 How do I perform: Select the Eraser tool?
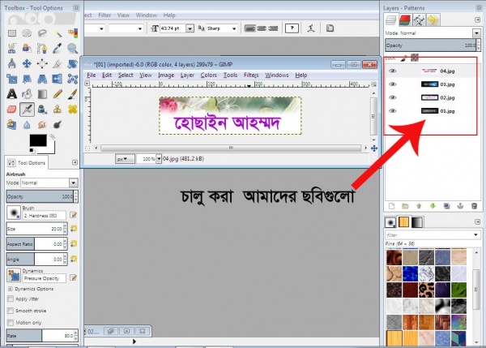[x=12, y=110]
